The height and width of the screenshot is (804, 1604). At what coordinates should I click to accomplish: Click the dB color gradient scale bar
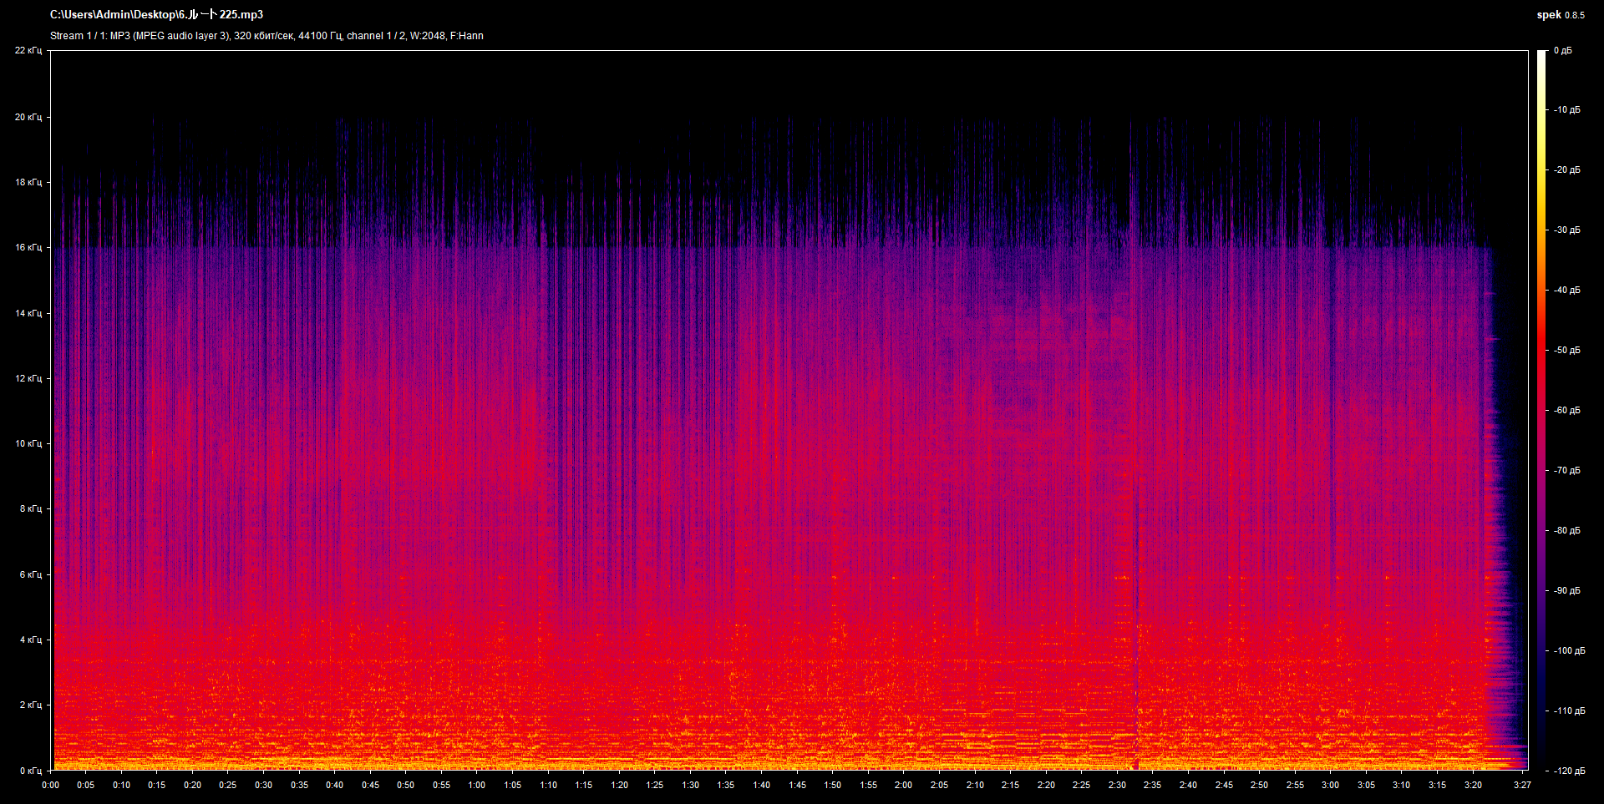(x=1541, y=409)
